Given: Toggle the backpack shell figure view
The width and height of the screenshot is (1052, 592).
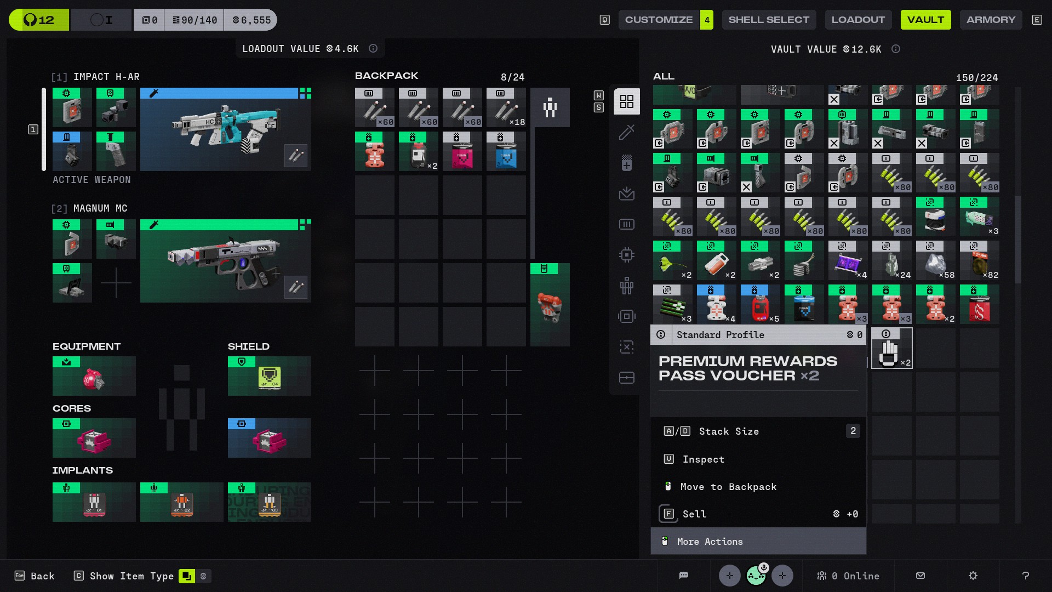Looking at the screenshot, I should tap(550, 107).
